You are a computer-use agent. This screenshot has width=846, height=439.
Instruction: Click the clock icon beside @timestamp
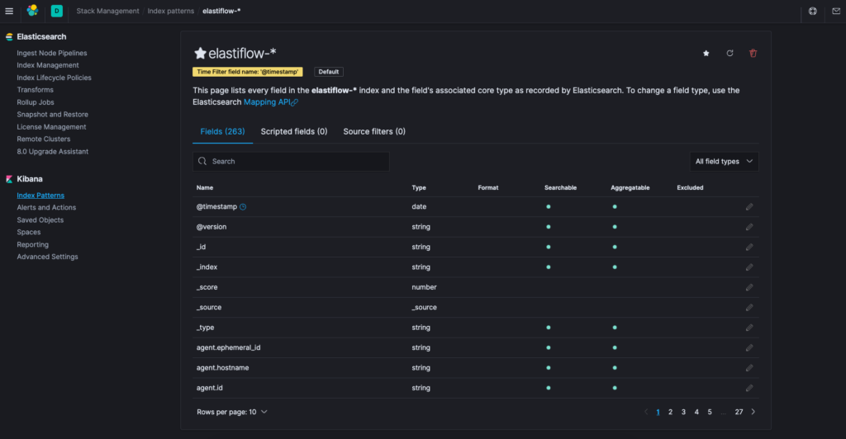(x=243, y=207)
